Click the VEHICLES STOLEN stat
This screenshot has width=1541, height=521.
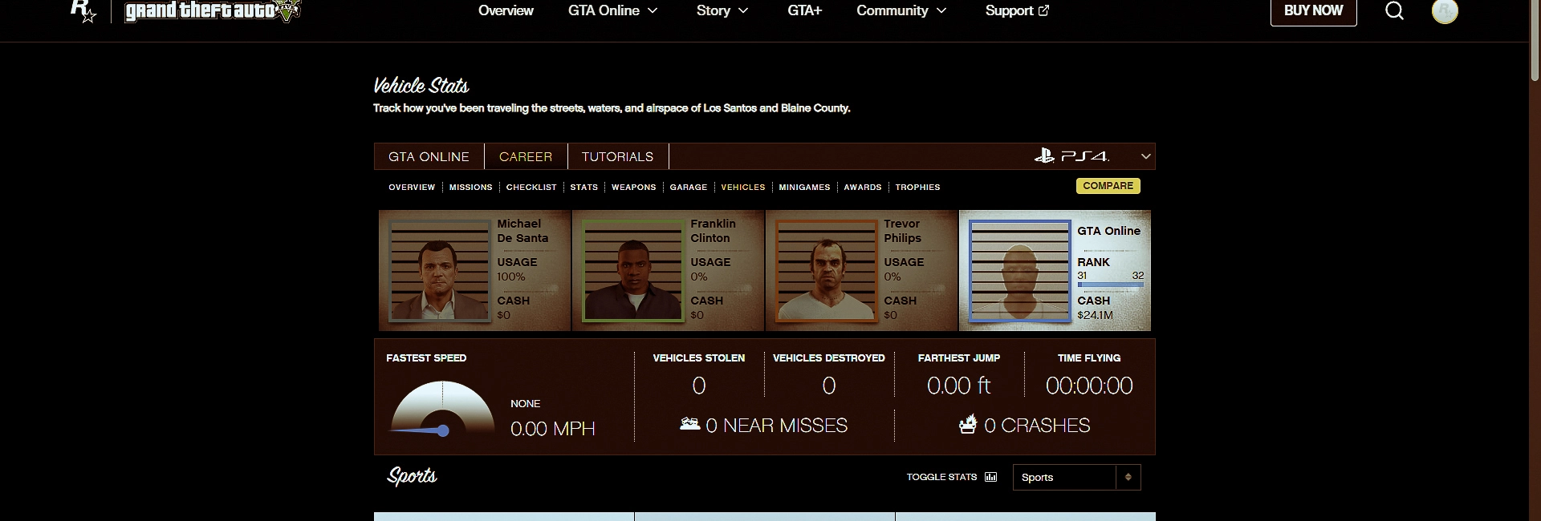pyautogui.click(x=699, y=375)
